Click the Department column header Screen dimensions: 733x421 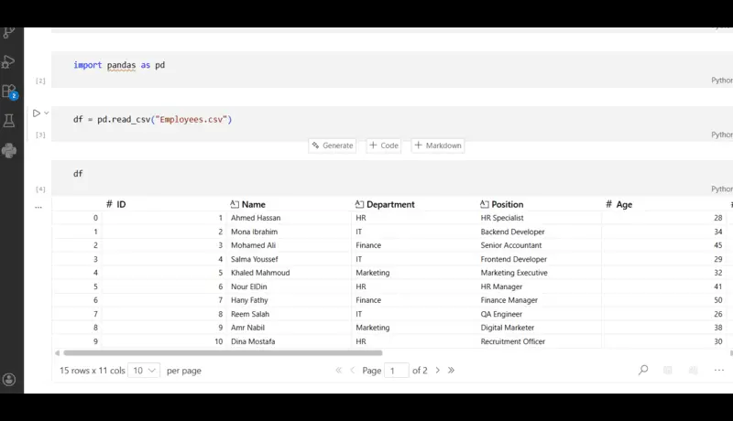tap(385, 204)
